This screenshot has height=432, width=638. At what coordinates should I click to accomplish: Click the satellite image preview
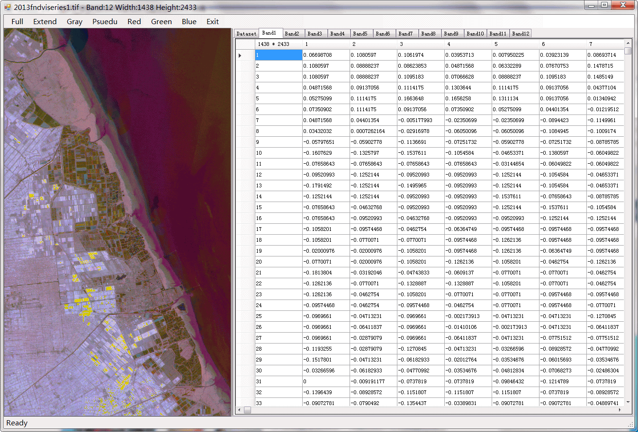coord(117,222)
